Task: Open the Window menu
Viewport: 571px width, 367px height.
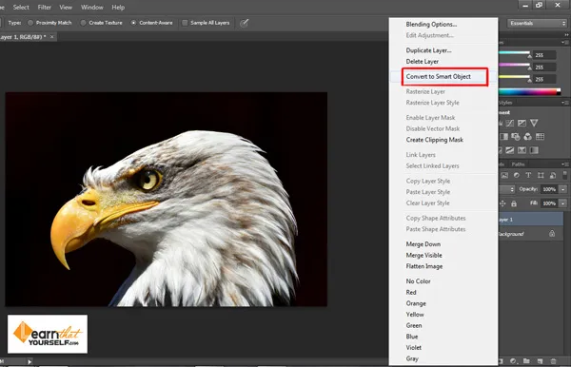Action: click(x=91, y=8)
